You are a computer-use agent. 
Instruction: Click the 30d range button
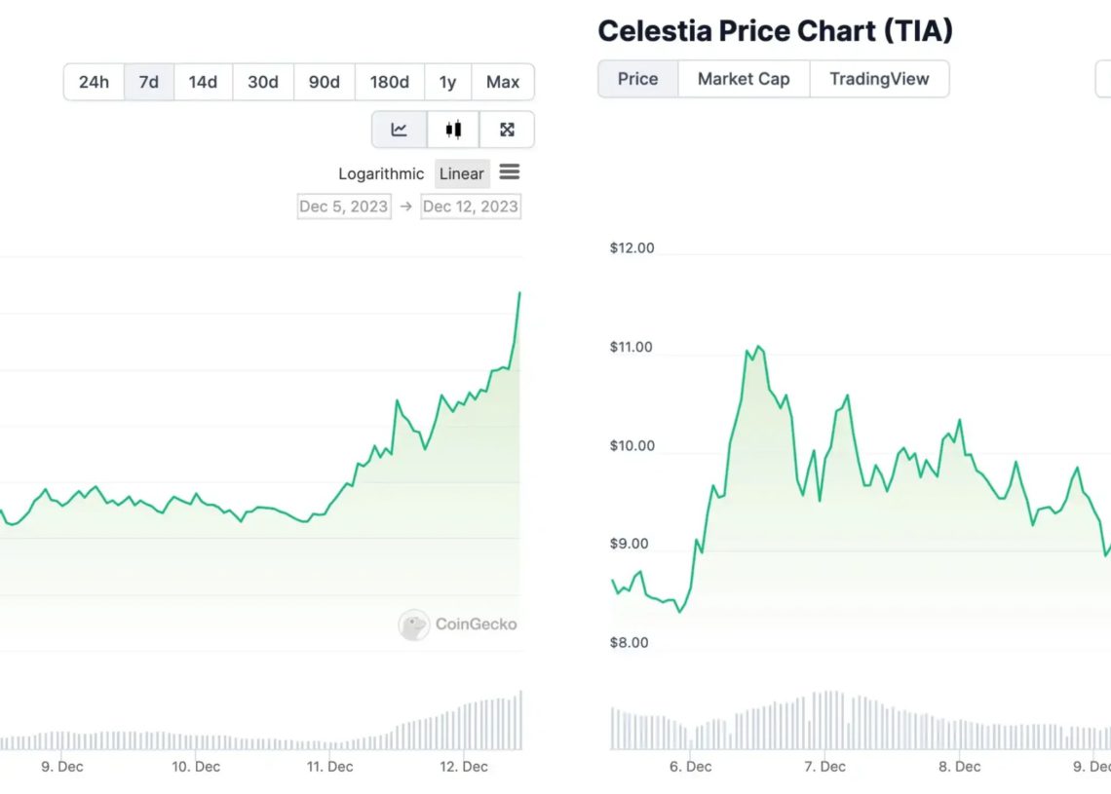click(263, 82)
